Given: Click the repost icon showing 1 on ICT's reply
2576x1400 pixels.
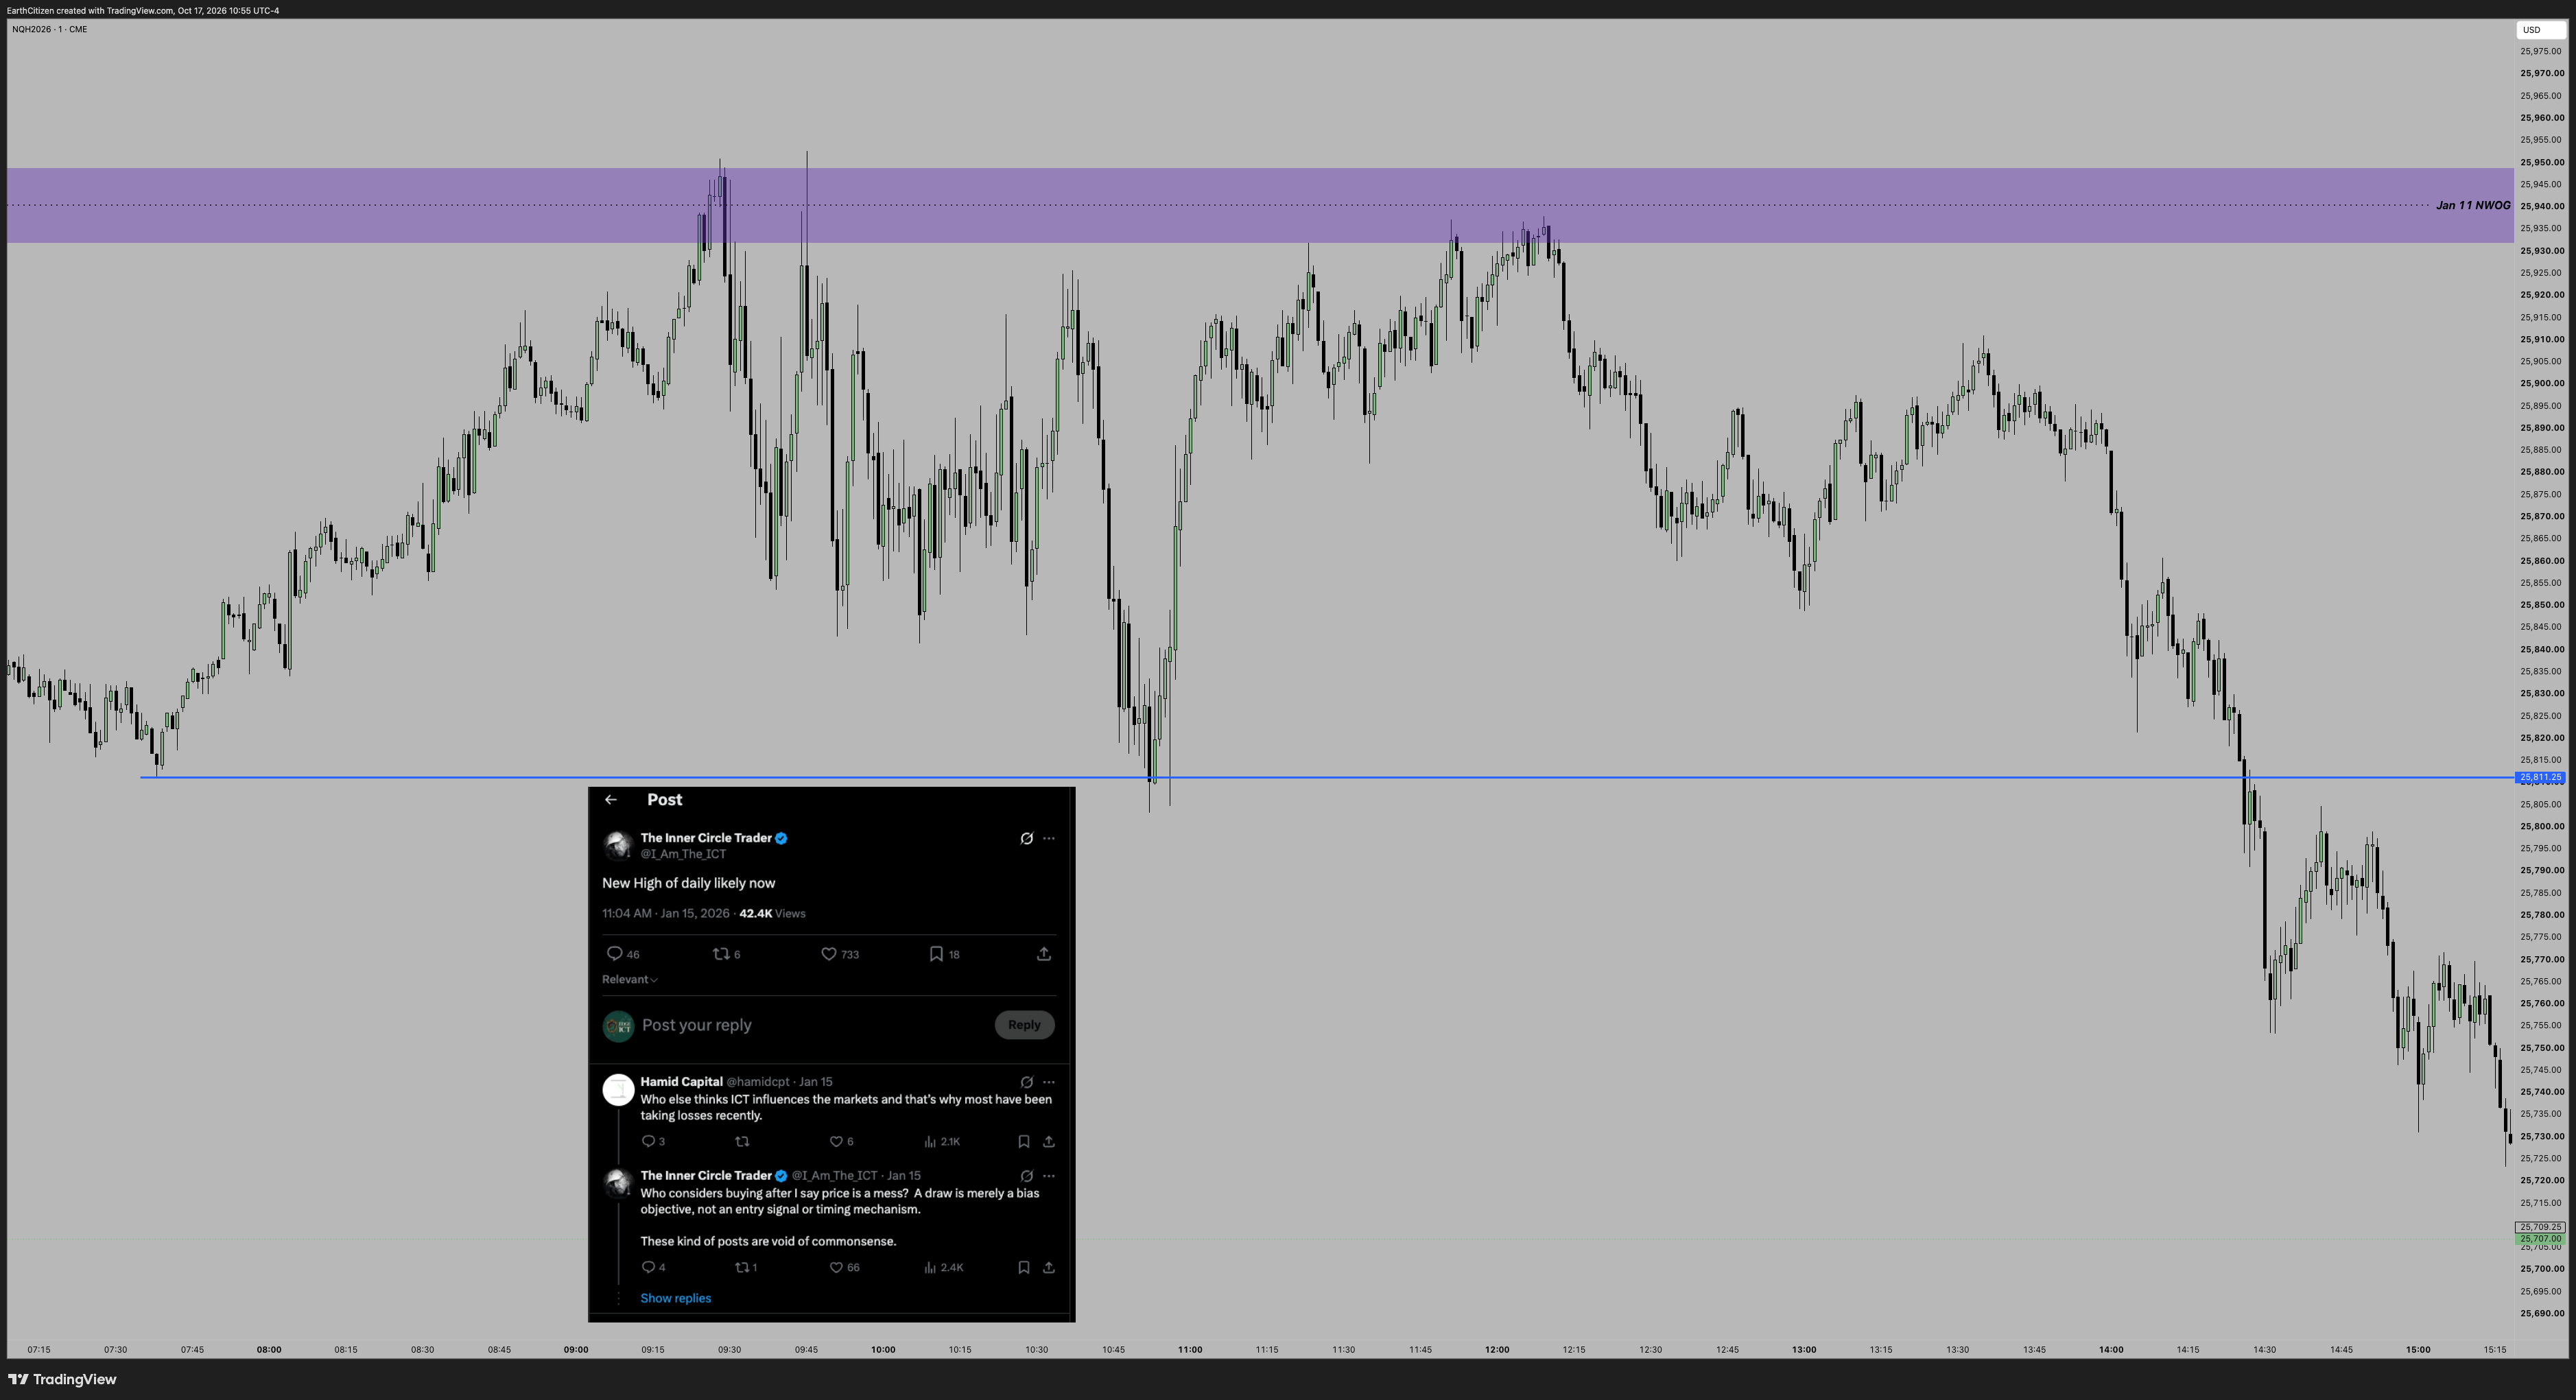Looking at the screenshot, I should coord(742,1268).
